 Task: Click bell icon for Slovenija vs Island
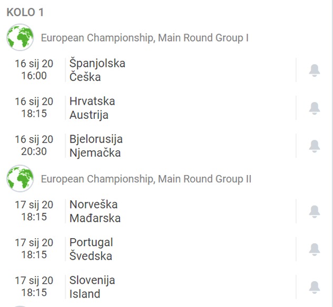point(314,286)
